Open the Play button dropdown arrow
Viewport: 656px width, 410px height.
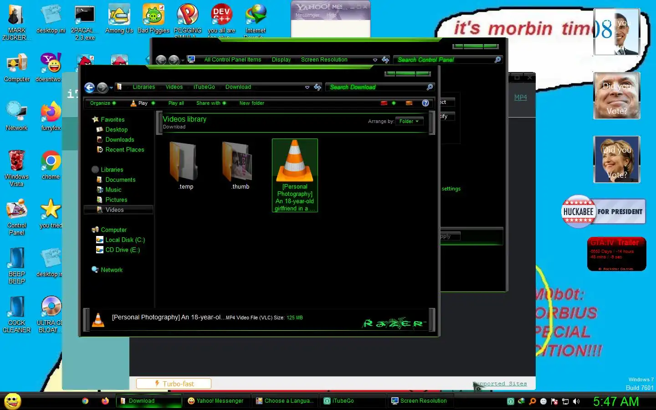(x=153, y=103)
